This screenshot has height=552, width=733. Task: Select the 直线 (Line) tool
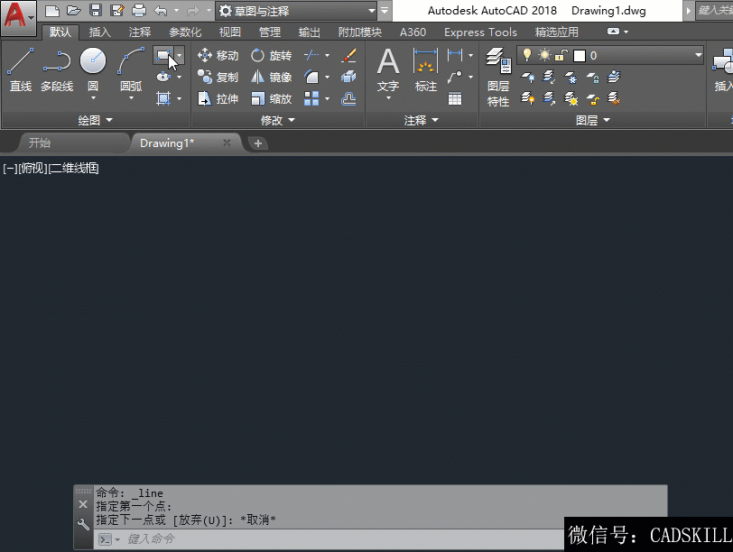point(20,69)
